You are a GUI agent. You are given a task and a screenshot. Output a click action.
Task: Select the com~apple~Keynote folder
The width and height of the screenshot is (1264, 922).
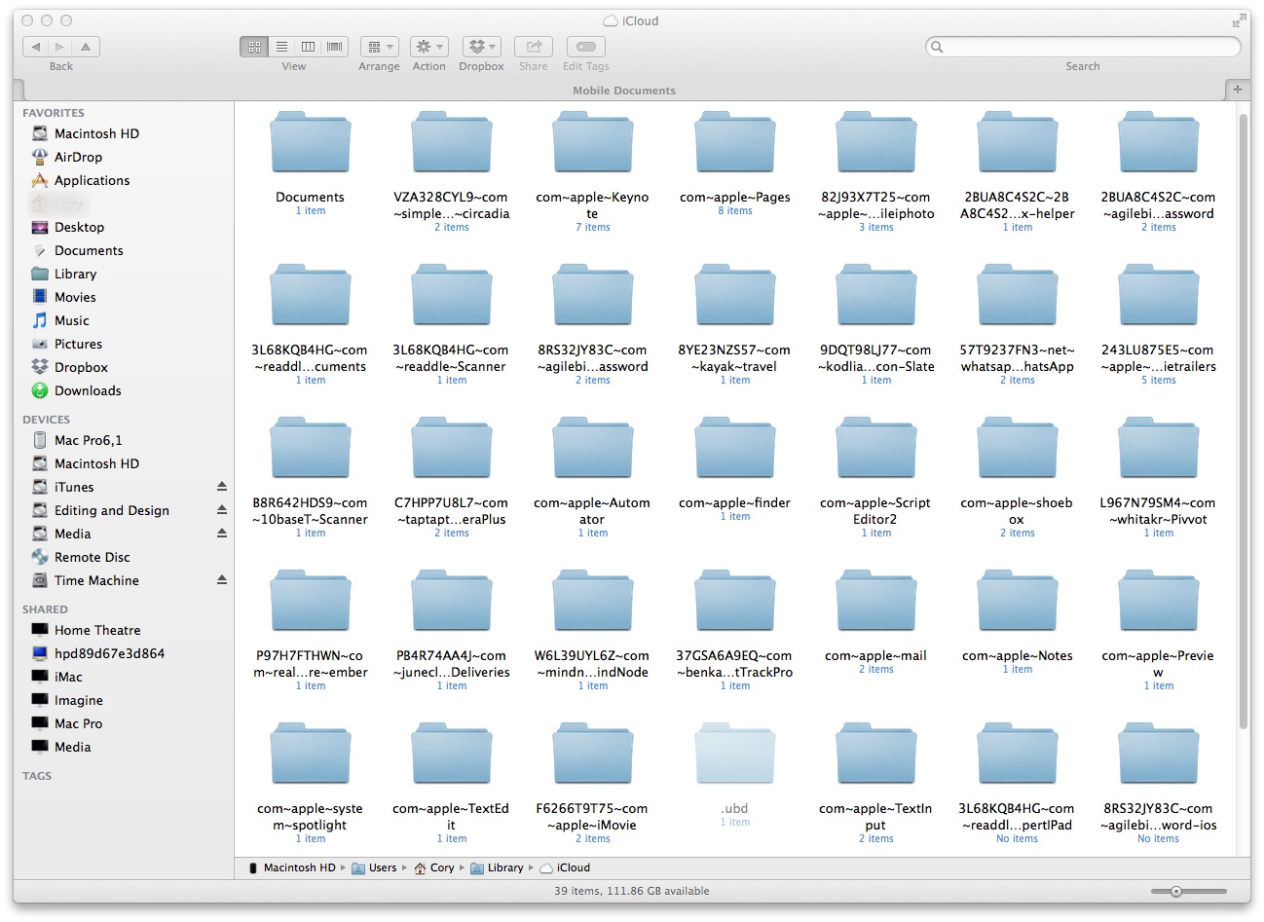(592, 144)
